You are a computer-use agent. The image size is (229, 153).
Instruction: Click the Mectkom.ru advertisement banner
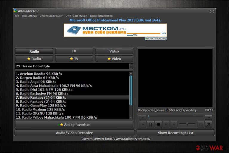click(115, 30)
